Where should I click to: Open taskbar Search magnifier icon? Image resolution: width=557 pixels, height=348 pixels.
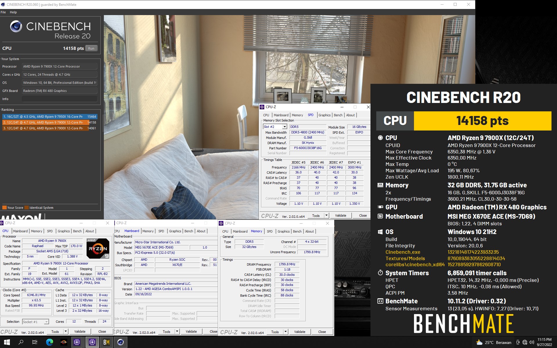point(21,342)
